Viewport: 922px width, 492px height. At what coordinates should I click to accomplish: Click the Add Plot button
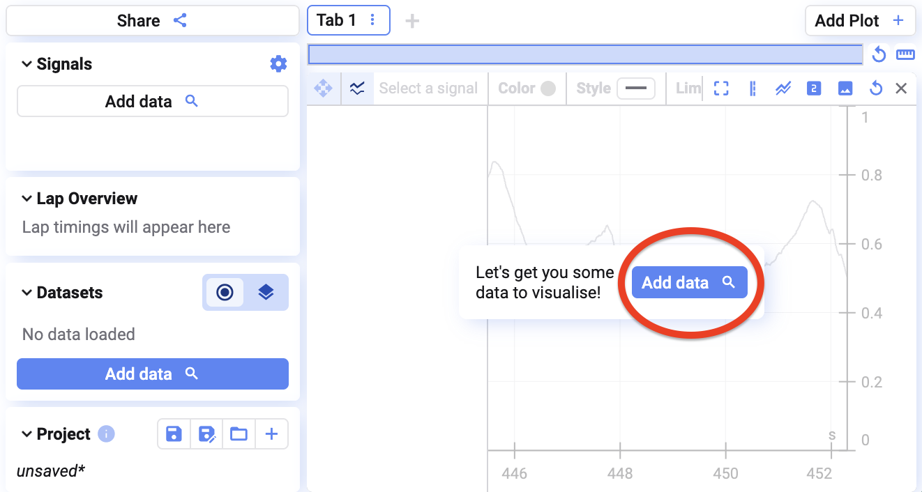click(x=859, y=20)
